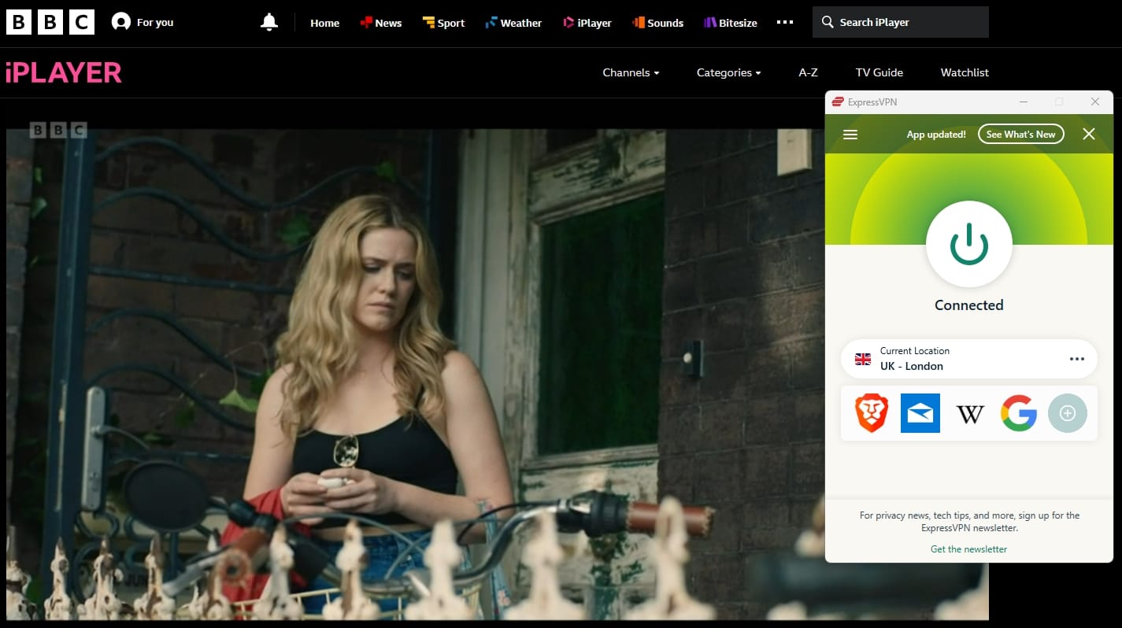Toggle the ExpressVPN power connection button
The width and height of the screenshot is (1122, 628).
point(969,245)
